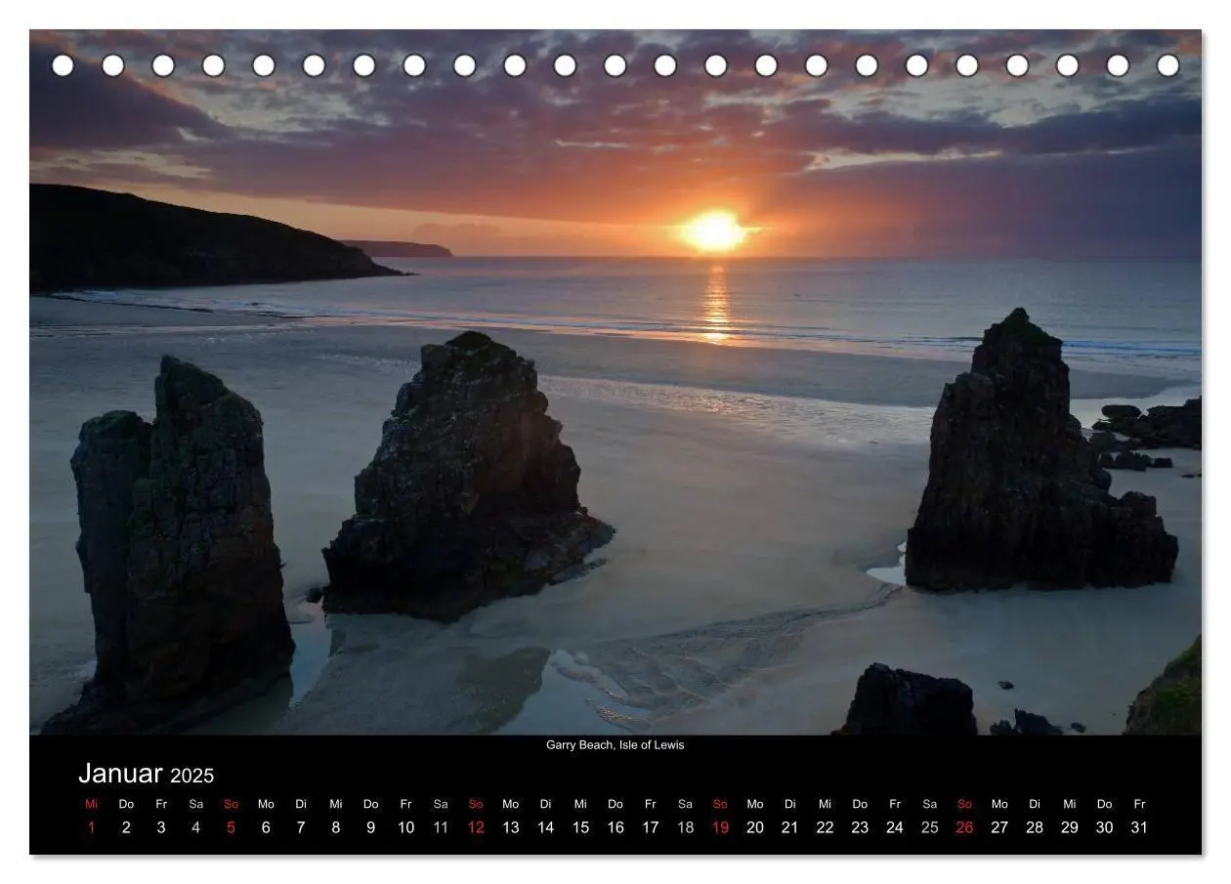This screenshot has width=1231, height=884.
Task: Select the grey Saturday date 18
Action: point(685,827)
